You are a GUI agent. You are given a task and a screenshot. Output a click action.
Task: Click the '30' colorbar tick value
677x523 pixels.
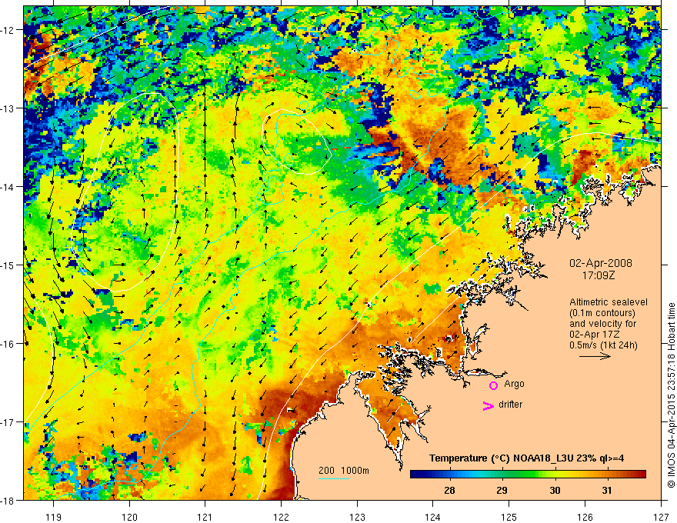555,490
